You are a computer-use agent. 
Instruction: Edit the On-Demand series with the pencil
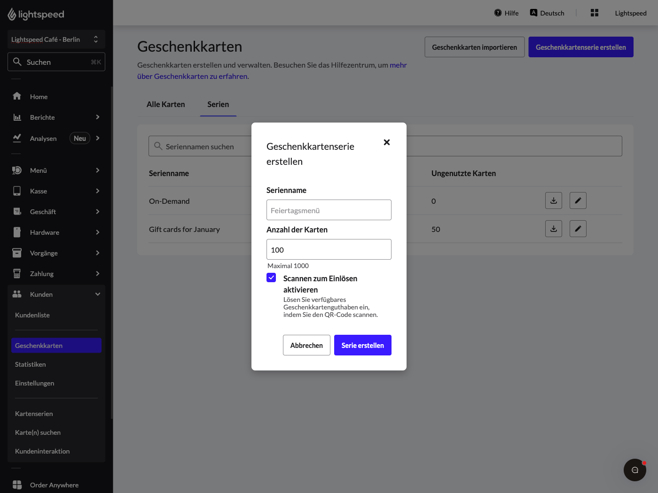pos(578,200)
